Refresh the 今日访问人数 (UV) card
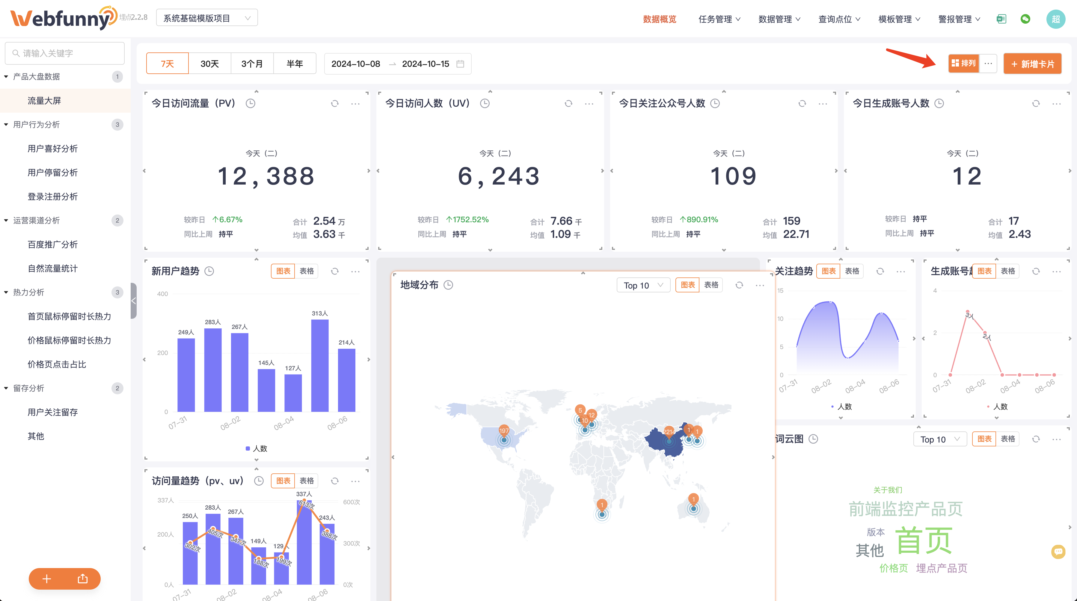The width and height of the screenshot is (1077, 601). click(x=568, y=104)
